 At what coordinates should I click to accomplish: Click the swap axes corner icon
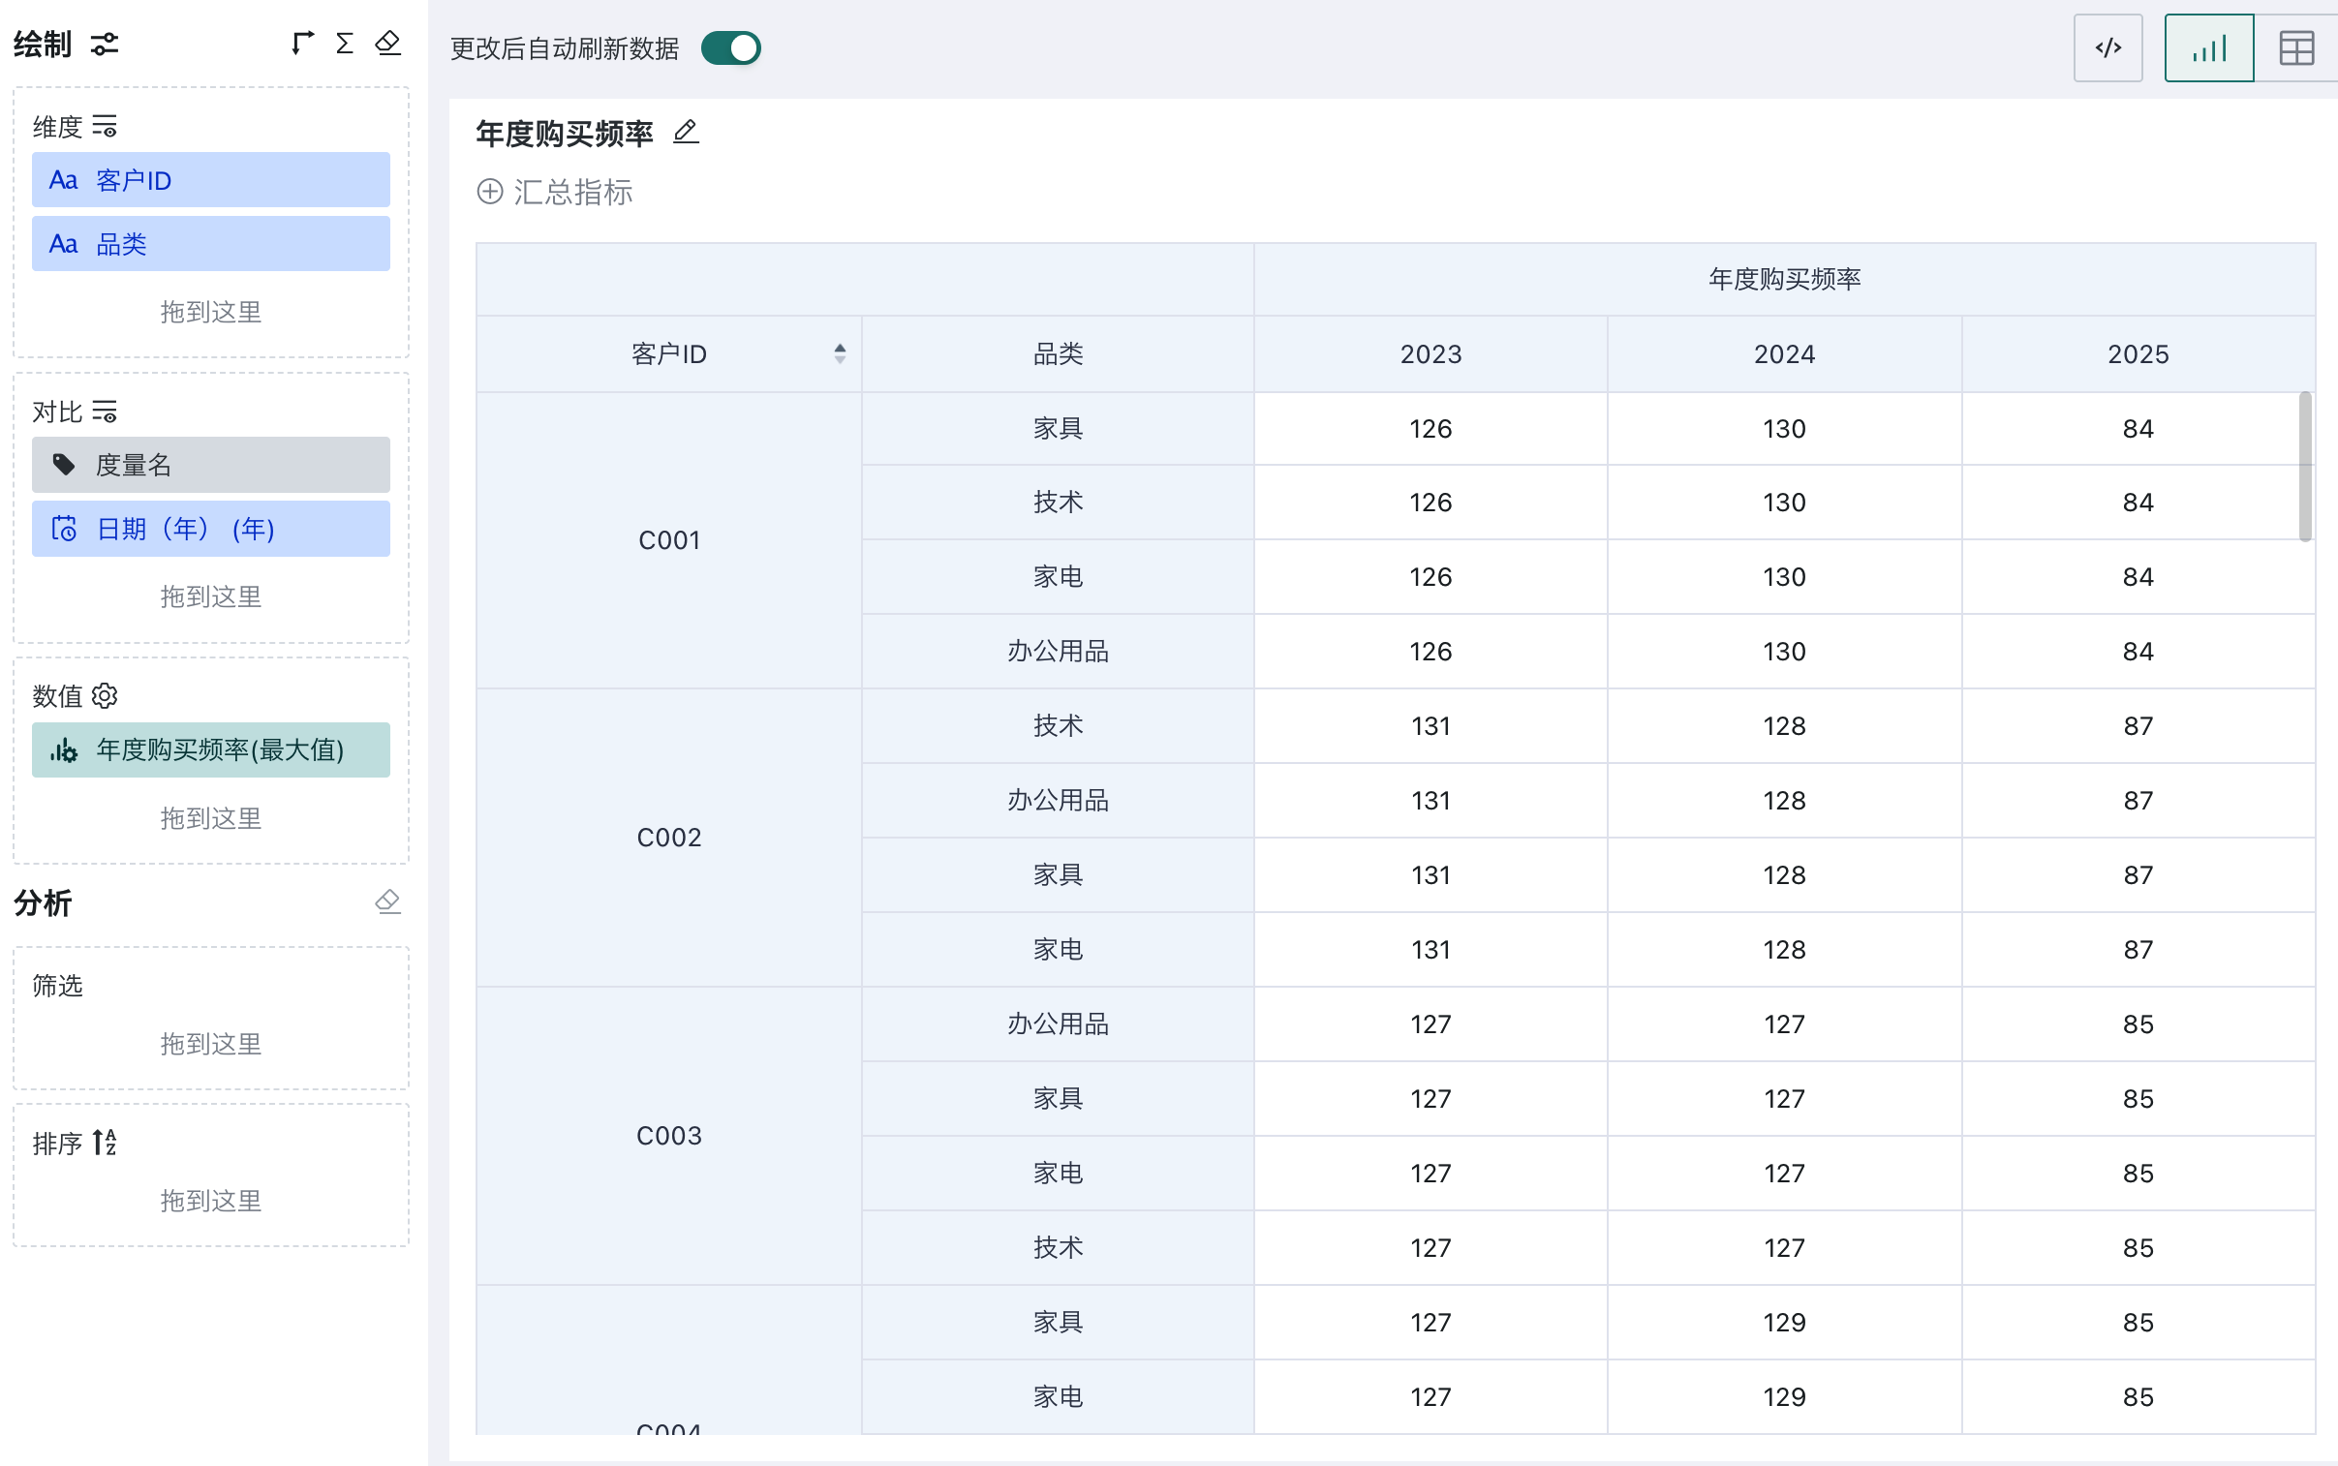(302, 43)
